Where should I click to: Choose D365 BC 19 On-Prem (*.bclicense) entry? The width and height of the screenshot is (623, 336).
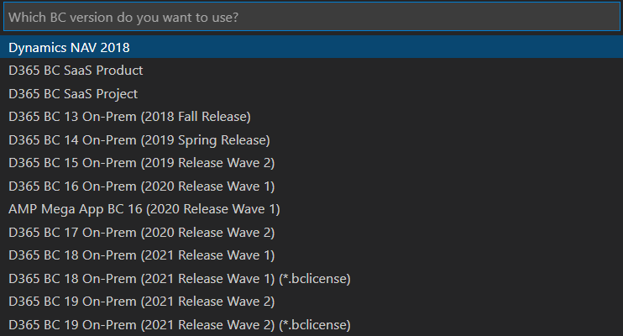tap(179, 324)
